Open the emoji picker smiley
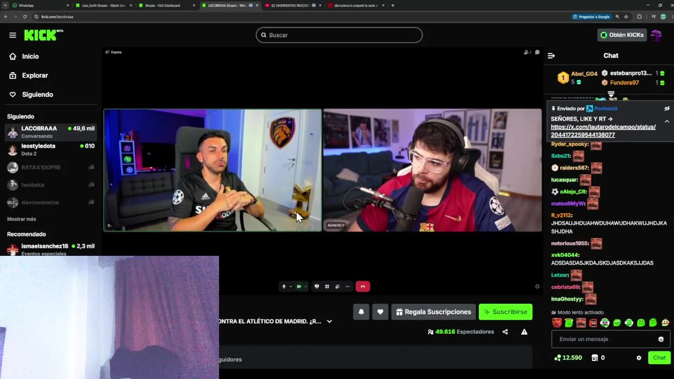The image size is (674, 379). (661, 339)
